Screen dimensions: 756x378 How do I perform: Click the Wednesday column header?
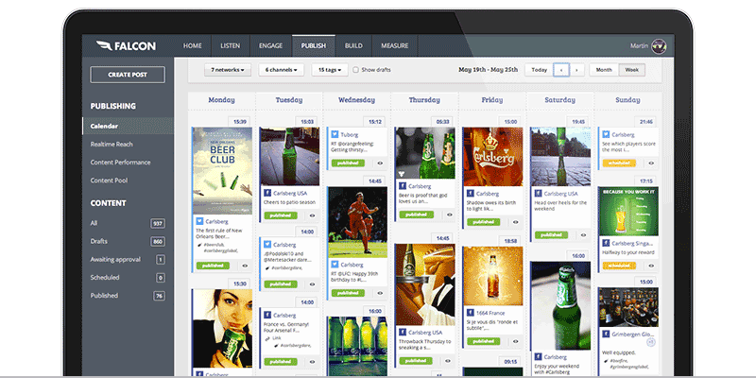[x=356, y=100]
